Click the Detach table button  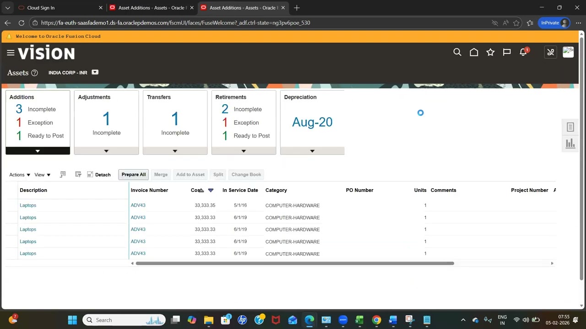coord(99,175)
